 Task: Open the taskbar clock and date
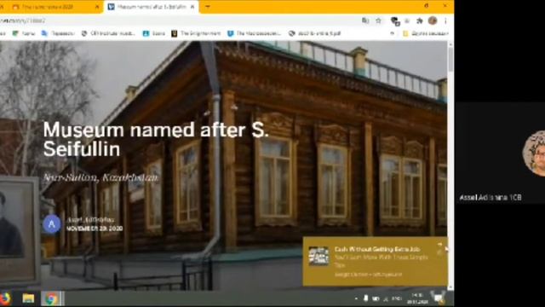pyautogui.click(x=417, y=298)
